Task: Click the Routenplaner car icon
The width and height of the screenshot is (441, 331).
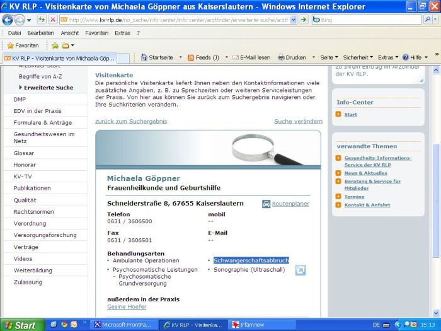Action: [x=266, y=204]
